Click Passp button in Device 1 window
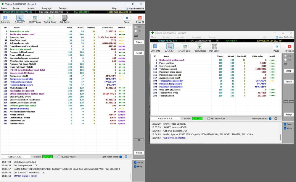The width and height of the screenshot is (296, 182). pos(139,153)
